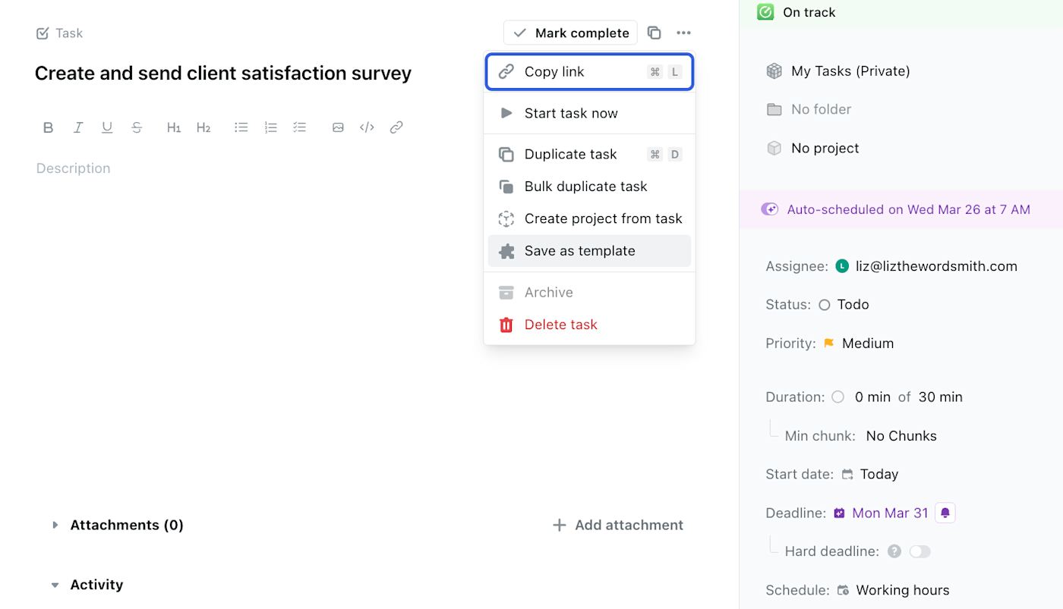This screenshot has width=1063, height=609.
Task: Toggle bold formatting in description toolbar
Action: tap(48, 127)
